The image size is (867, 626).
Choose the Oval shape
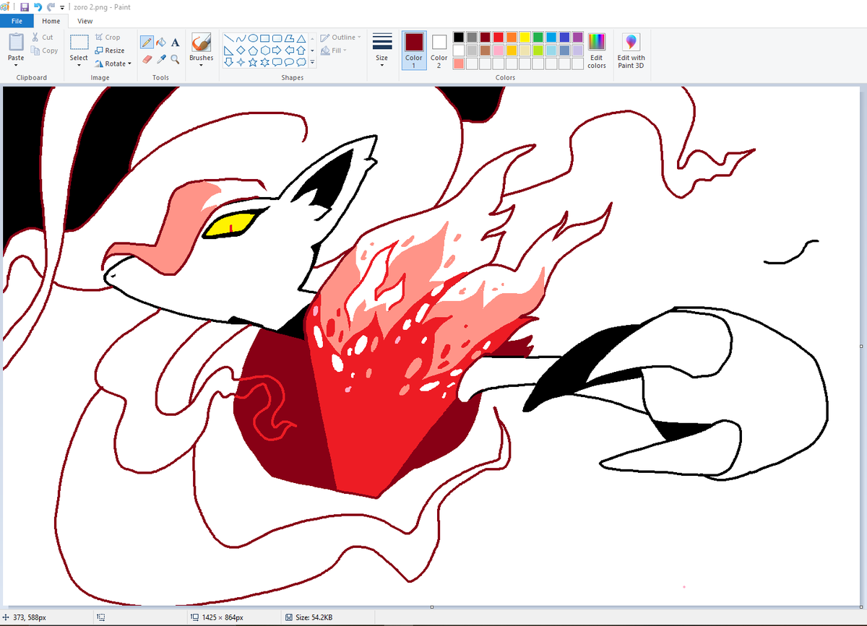coord(253,38)
